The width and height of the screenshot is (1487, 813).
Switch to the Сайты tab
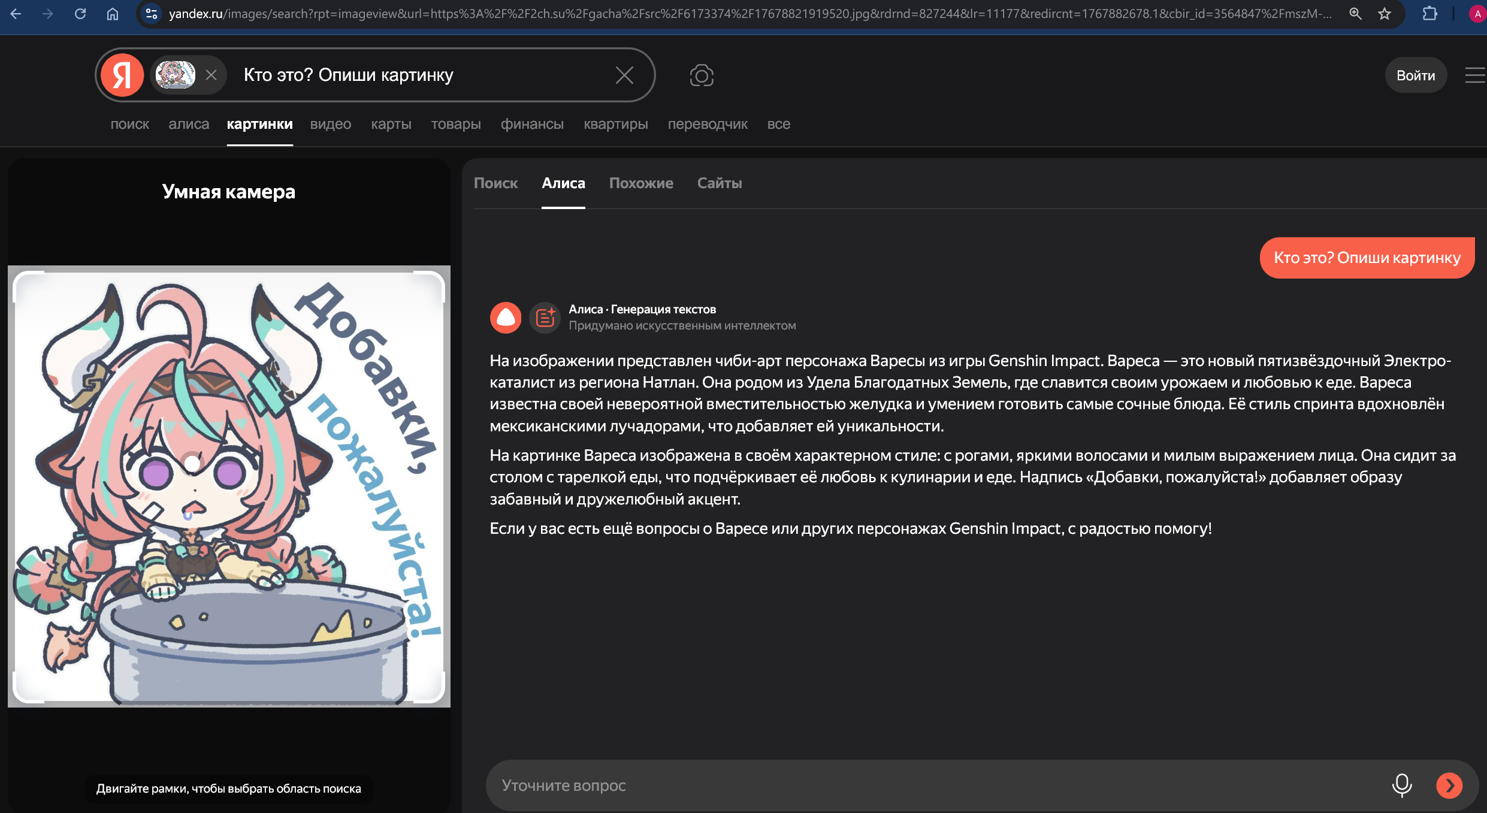pyautogui.click(x=719, y=183)
